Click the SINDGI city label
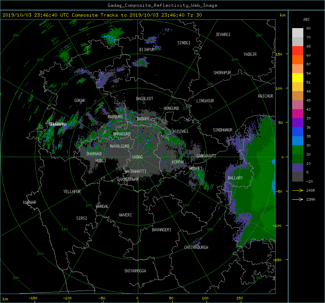The height and width of the screenshot is (303, 325). [184, 43]
